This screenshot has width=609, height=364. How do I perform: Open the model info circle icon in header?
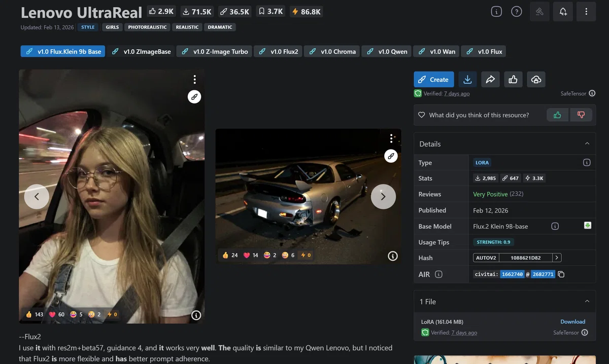coord(496,12)
